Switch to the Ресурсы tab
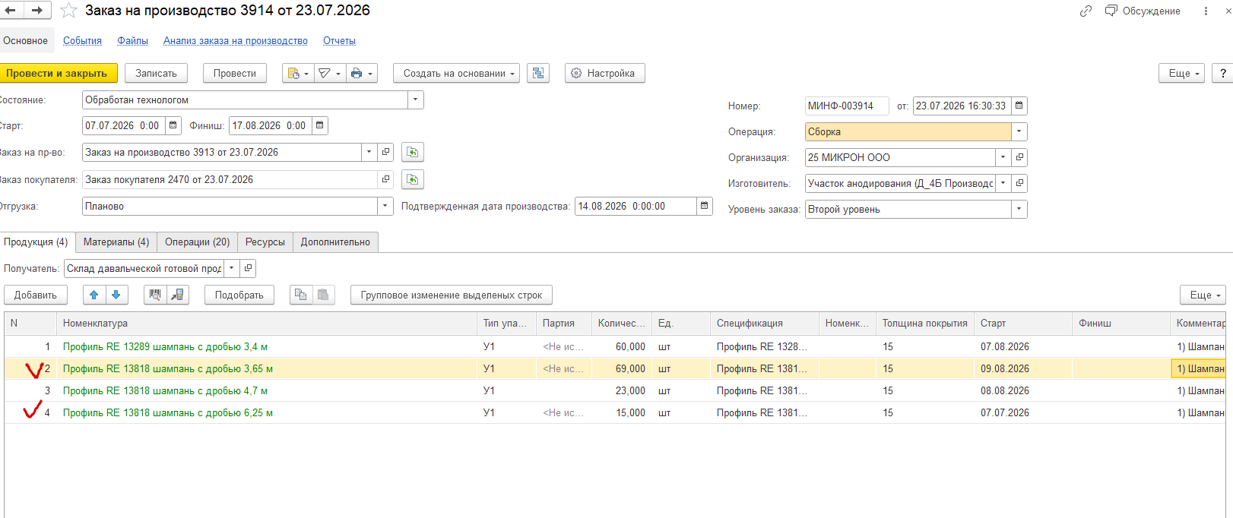 pos(265,242)
